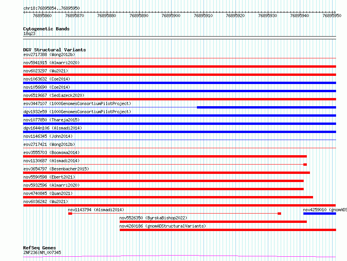
Task: Click the thick blue segment of esv3447107
Action: 266,107
